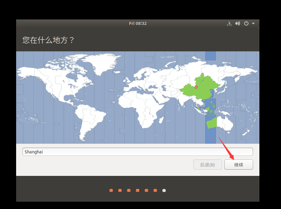This screenshot has height=209, width=281.
Task: Focus the Shanghai location text field
Action: coord(138,152)
